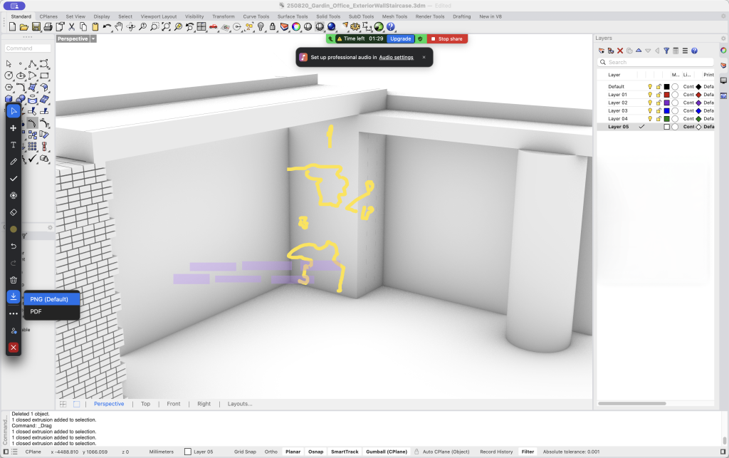Image resolution: width=729 pixels, height=458 pixels.
Task: Open the Surface Tools tab
Action: [x=292, y=16]
